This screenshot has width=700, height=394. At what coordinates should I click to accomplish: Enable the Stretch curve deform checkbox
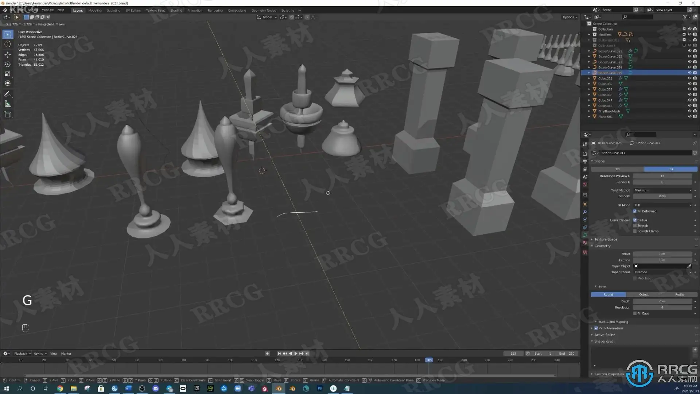(x=635, y=226)
